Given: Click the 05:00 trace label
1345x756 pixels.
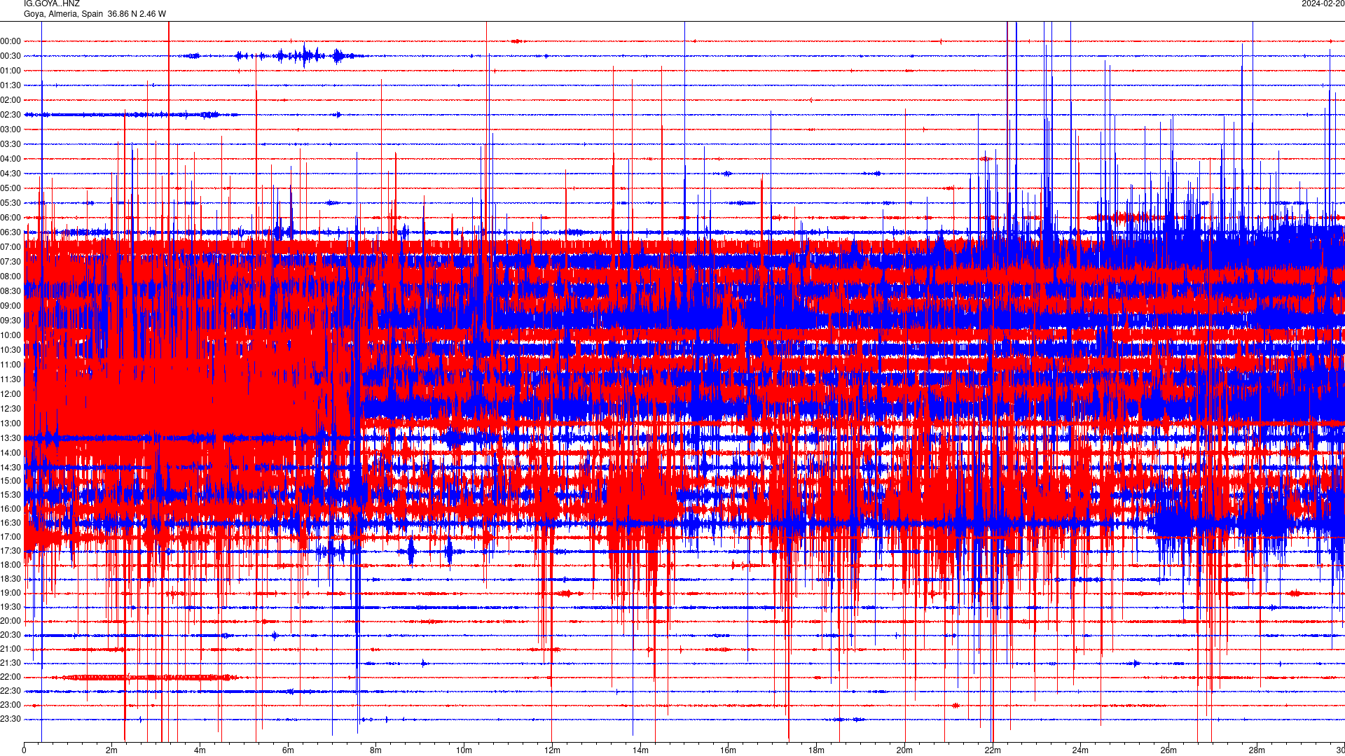Looking at the screenshot, I should tap(11, 188).
